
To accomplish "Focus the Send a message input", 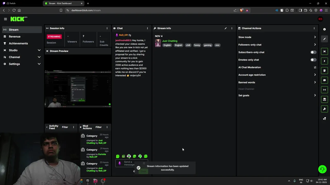I will coord(131,163).
